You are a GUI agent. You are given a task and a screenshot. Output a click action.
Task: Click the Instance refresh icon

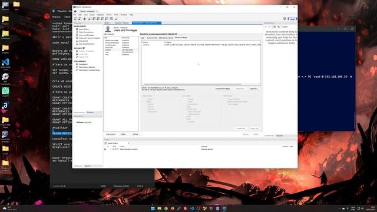click(84, 48)
